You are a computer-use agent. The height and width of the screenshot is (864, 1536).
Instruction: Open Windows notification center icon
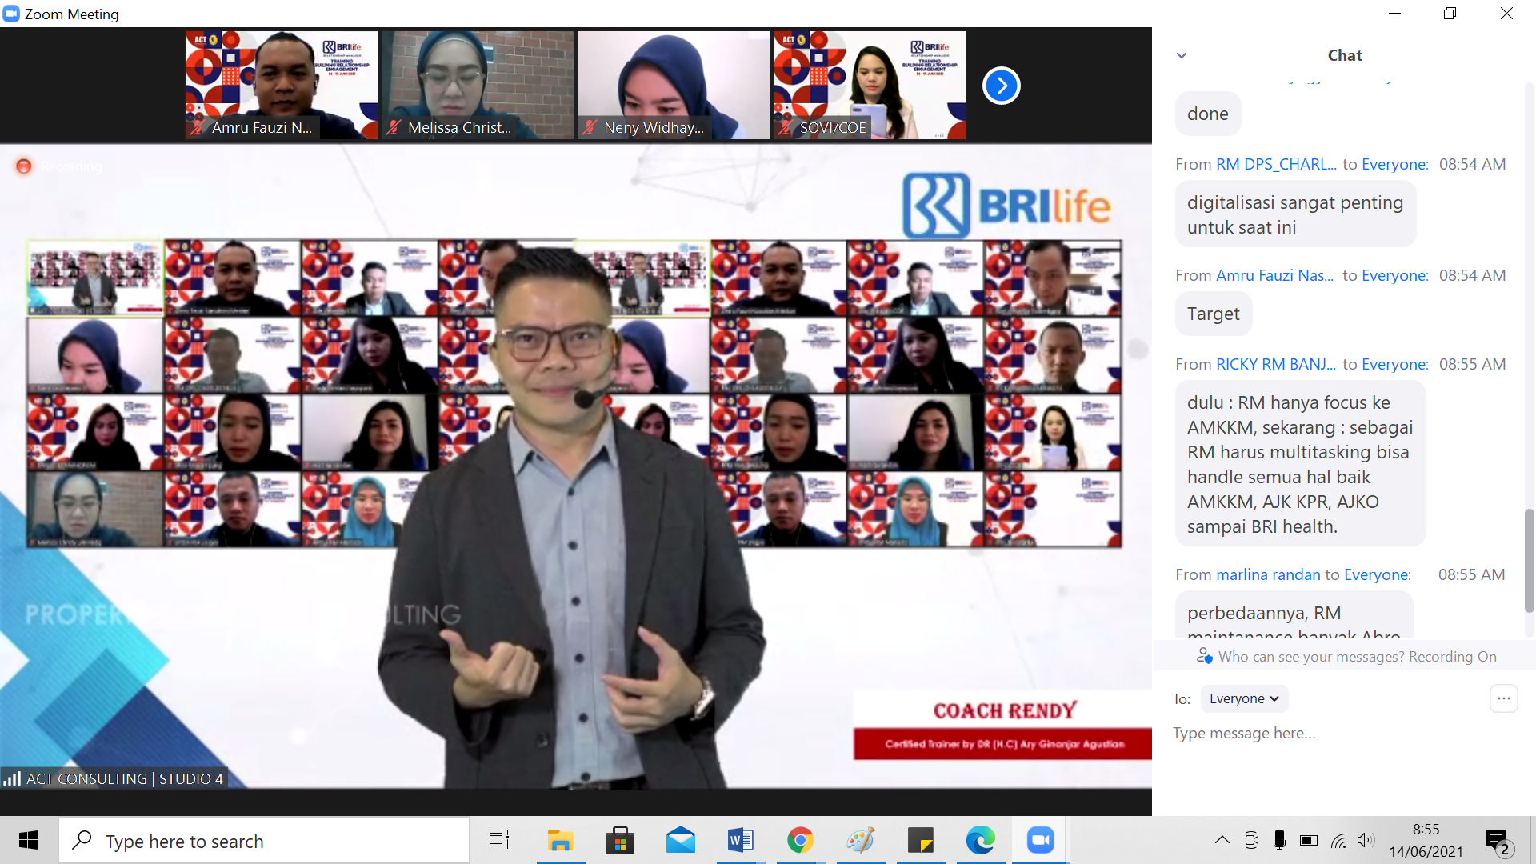click(1497, 840)
